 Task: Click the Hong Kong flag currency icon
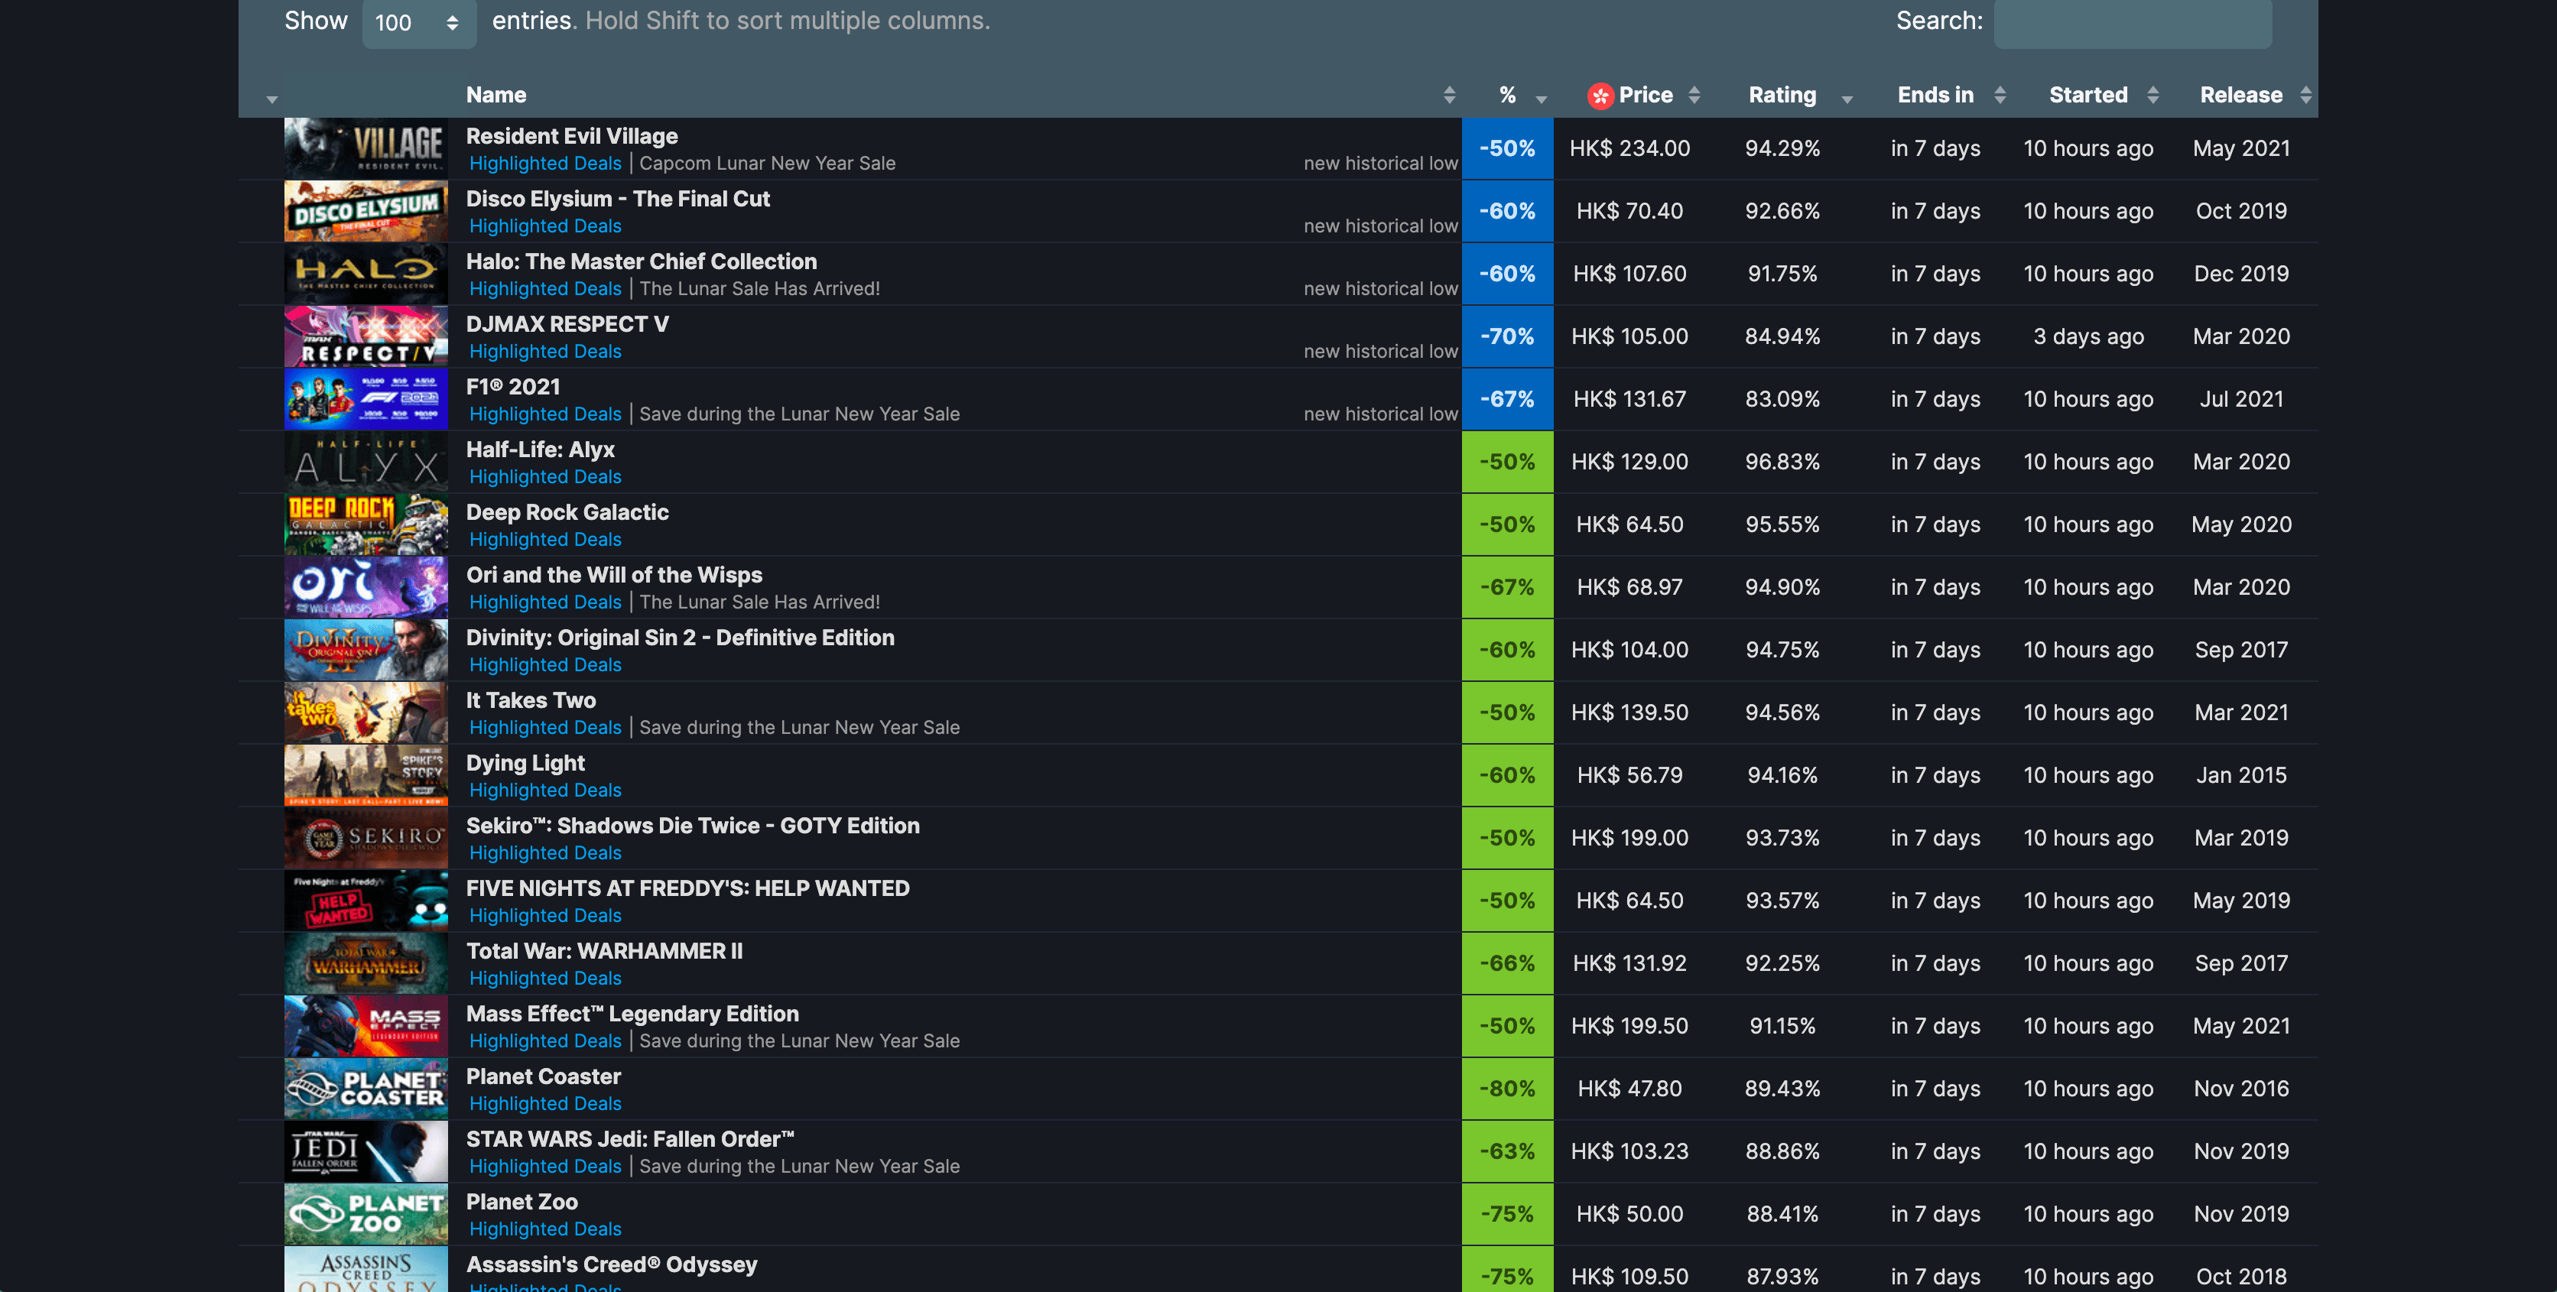click(x=1599, y=96)
